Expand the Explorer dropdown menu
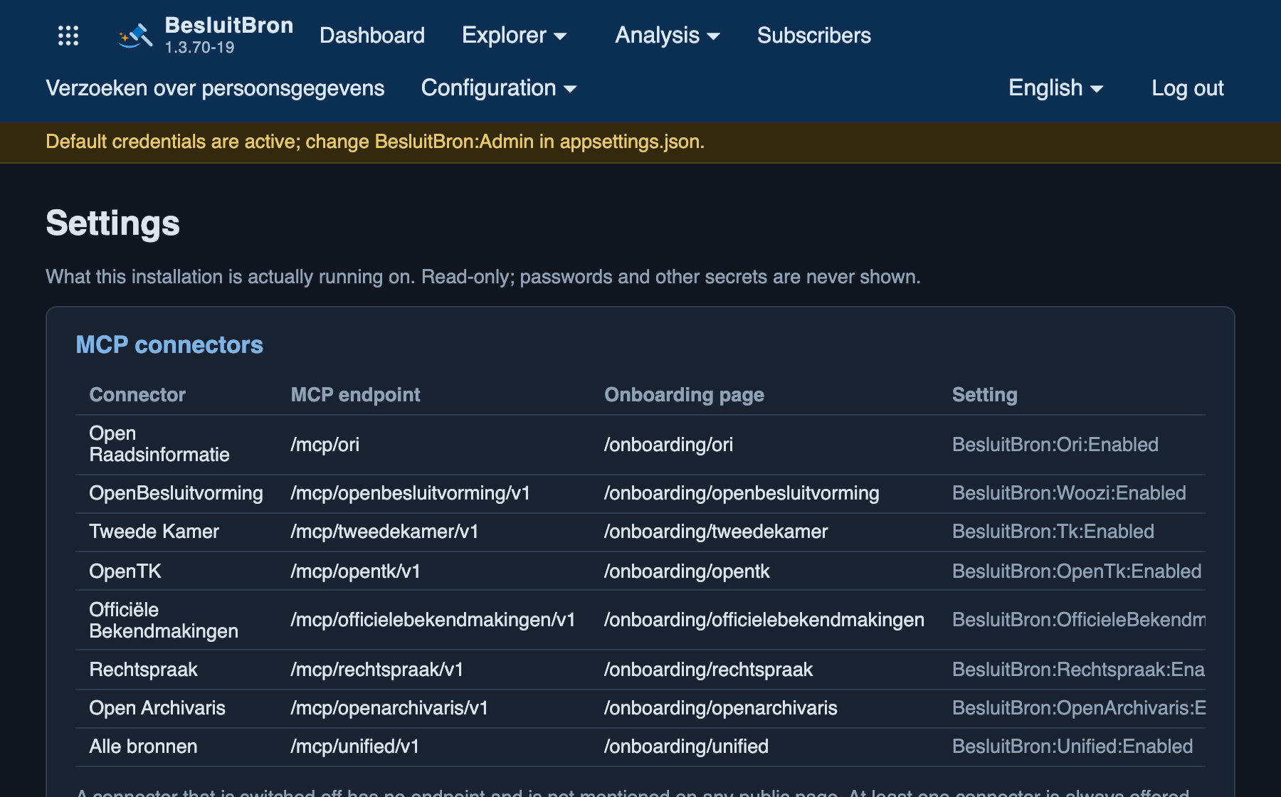1281x797 pixels. [514, 35]
